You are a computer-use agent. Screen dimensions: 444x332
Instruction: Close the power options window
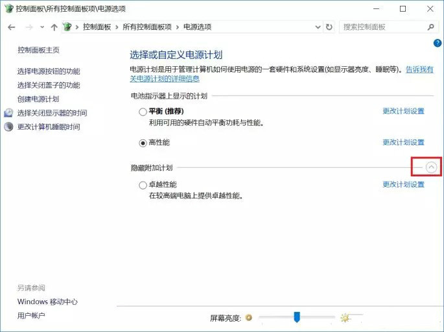click(x=430, y=9)
